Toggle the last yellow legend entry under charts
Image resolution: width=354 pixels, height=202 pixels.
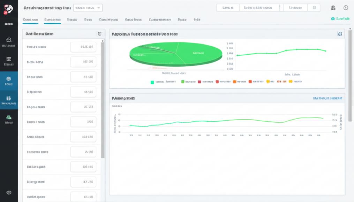(291, 82)
